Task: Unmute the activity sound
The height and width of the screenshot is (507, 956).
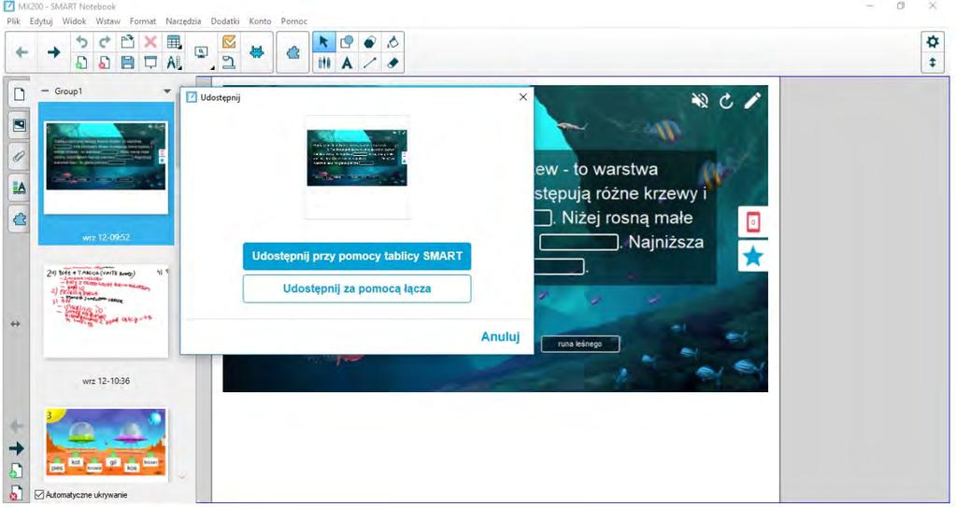Action: [x=699, y=101]
